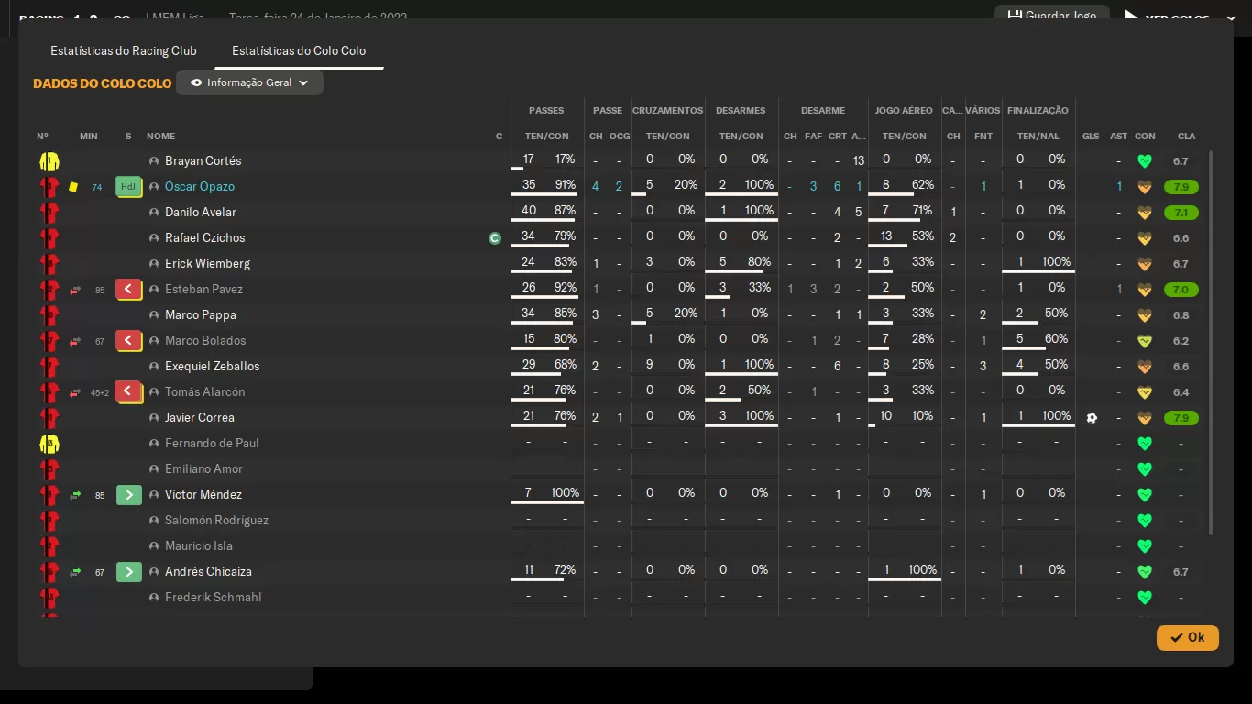Sort by AST column header

pos(1119,137)
